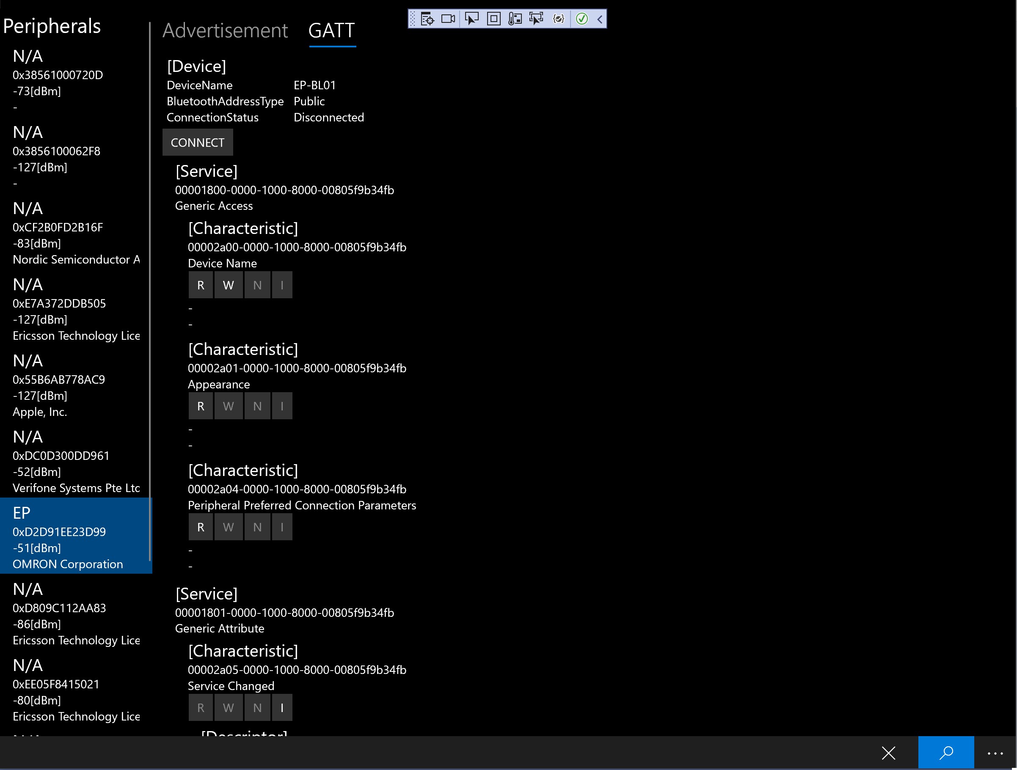Click W button under Service Changed
1017x770 pixels.
pos(229,707)
